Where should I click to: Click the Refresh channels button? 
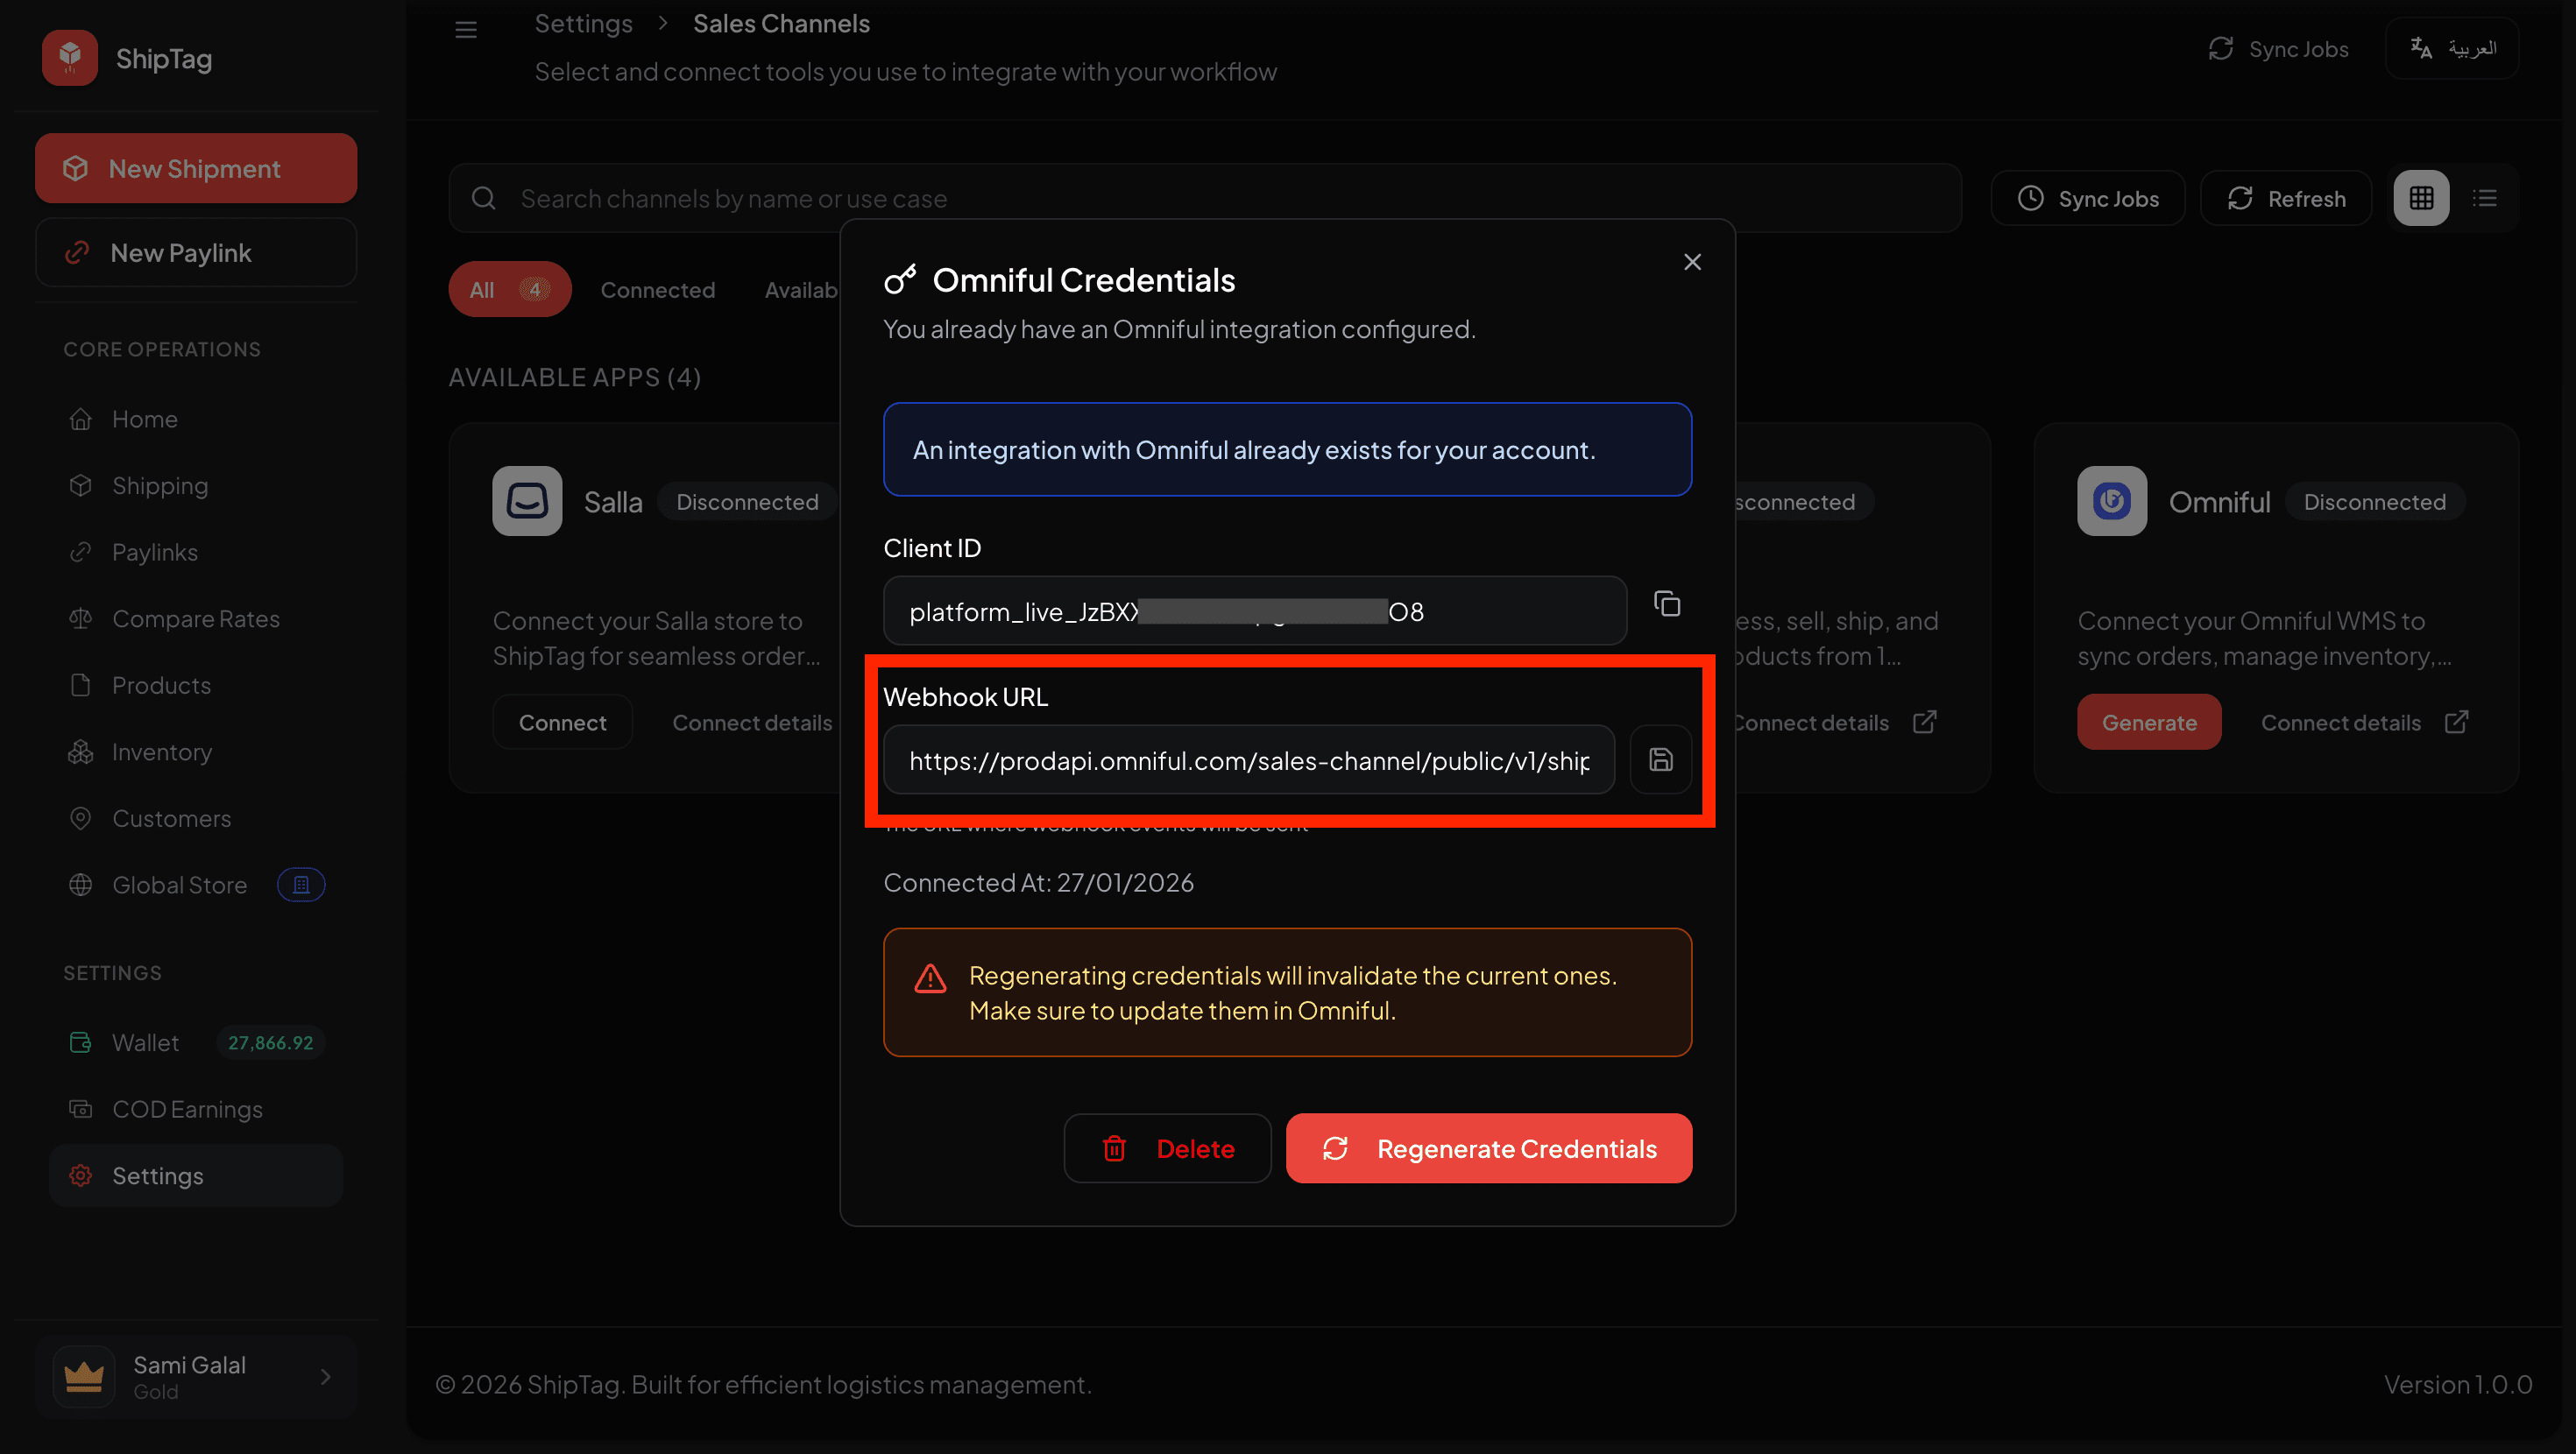[x=2286, y=198]
